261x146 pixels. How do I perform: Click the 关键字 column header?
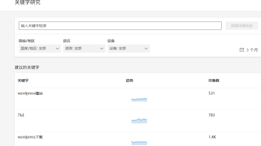(x=23, y=80)
